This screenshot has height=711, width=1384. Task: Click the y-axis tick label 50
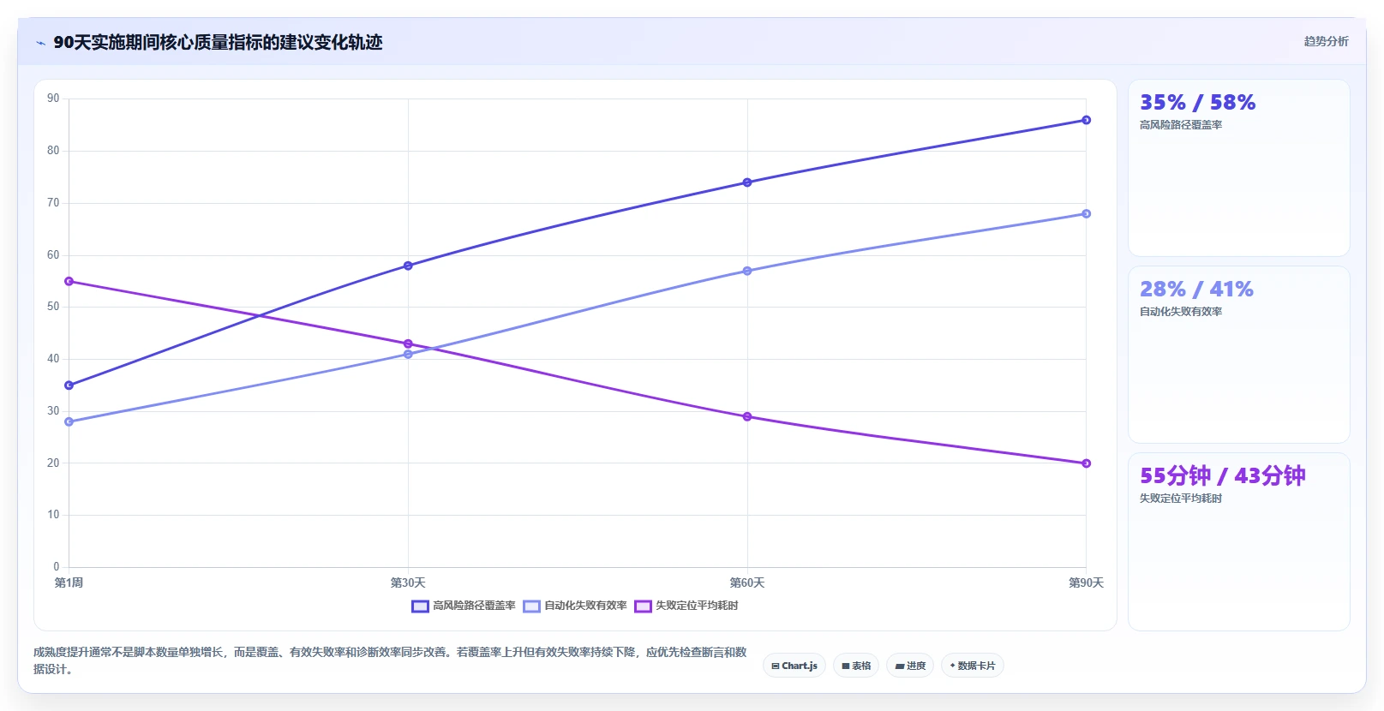coord(53,307)
